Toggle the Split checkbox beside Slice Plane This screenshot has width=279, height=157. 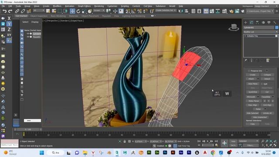[x=262, y=84]
